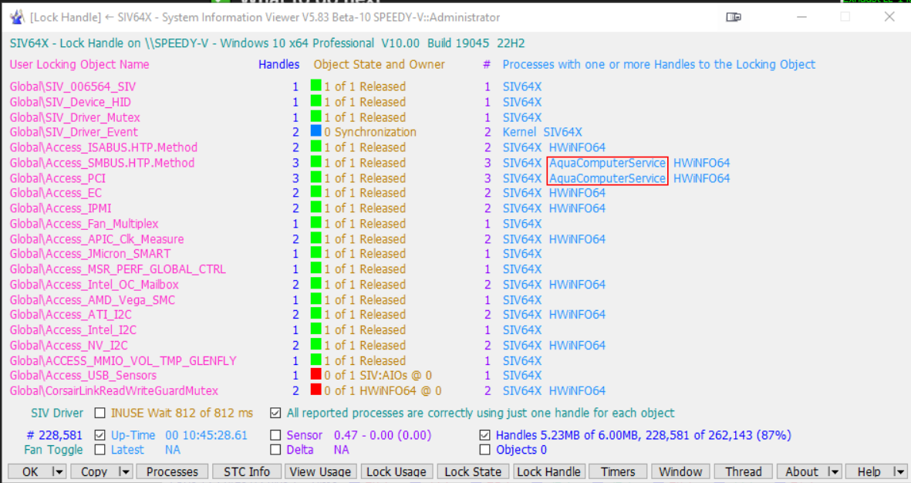Click 'Object State and Owner' column header
Screen dimensions: 911x483
point(380,65)
